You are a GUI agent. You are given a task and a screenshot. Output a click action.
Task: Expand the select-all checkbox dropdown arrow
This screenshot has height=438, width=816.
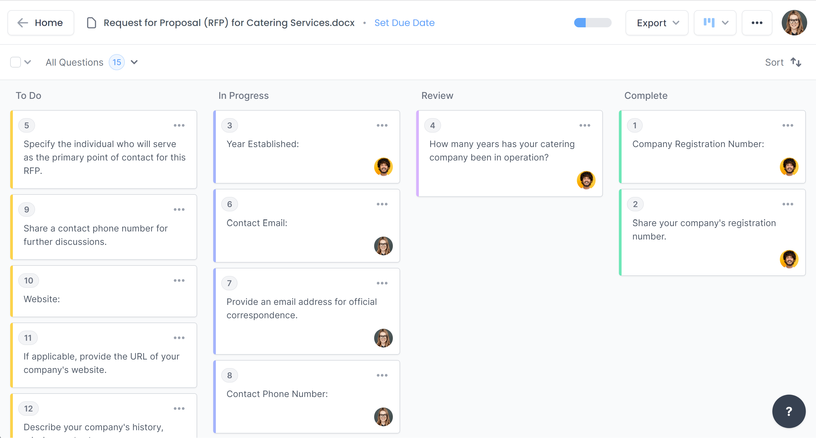tap(28, 62)
